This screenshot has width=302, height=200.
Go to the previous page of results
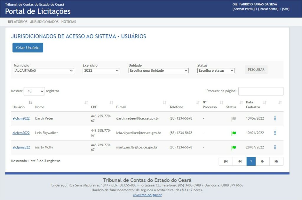[240, 161]
